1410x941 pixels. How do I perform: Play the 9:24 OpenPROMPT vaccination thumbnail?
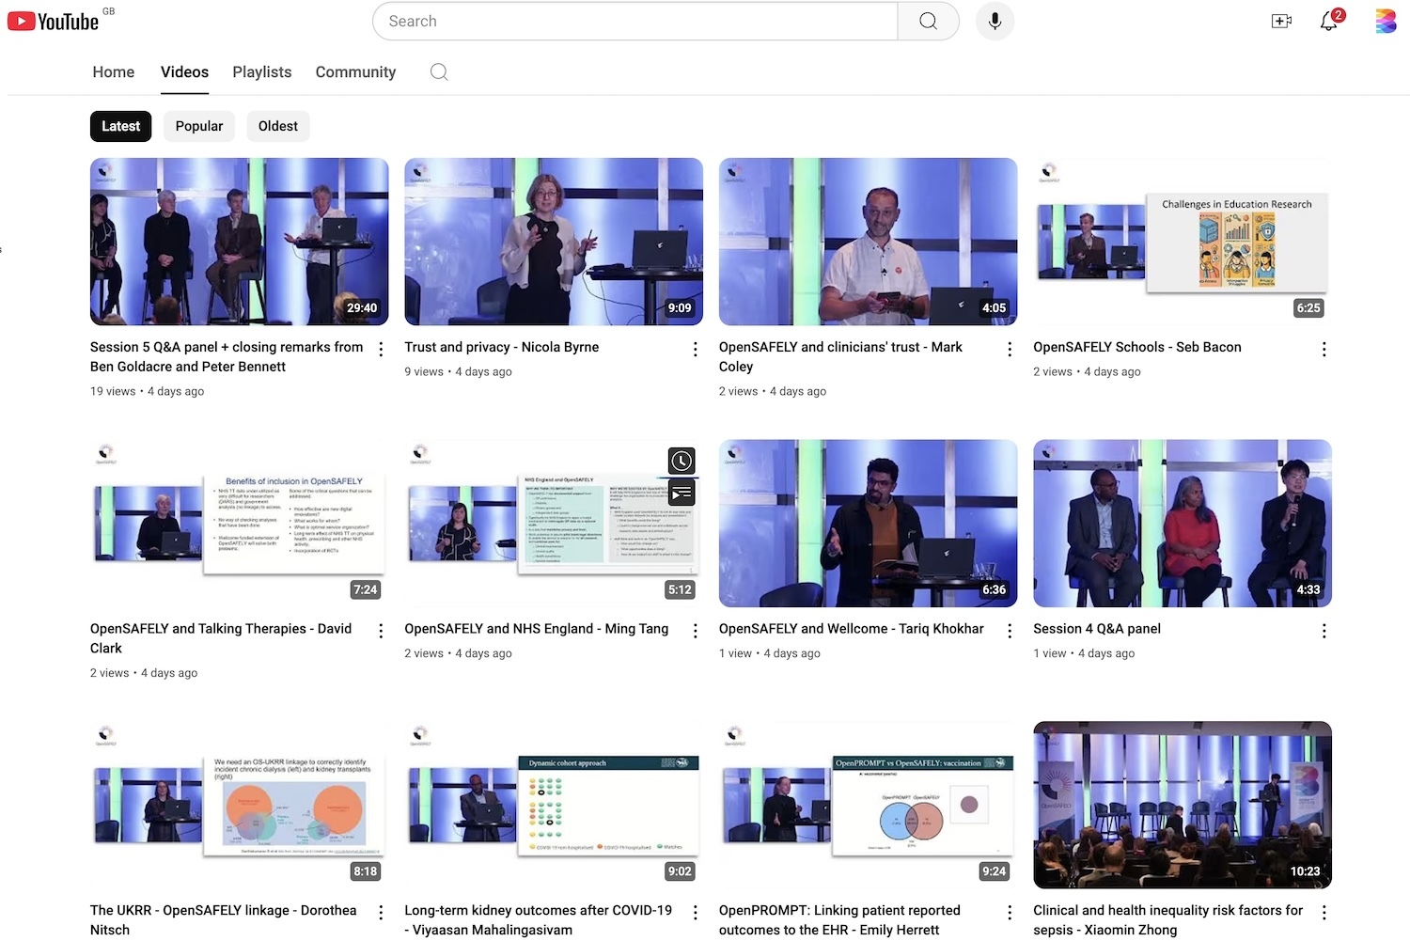(868, 806)
